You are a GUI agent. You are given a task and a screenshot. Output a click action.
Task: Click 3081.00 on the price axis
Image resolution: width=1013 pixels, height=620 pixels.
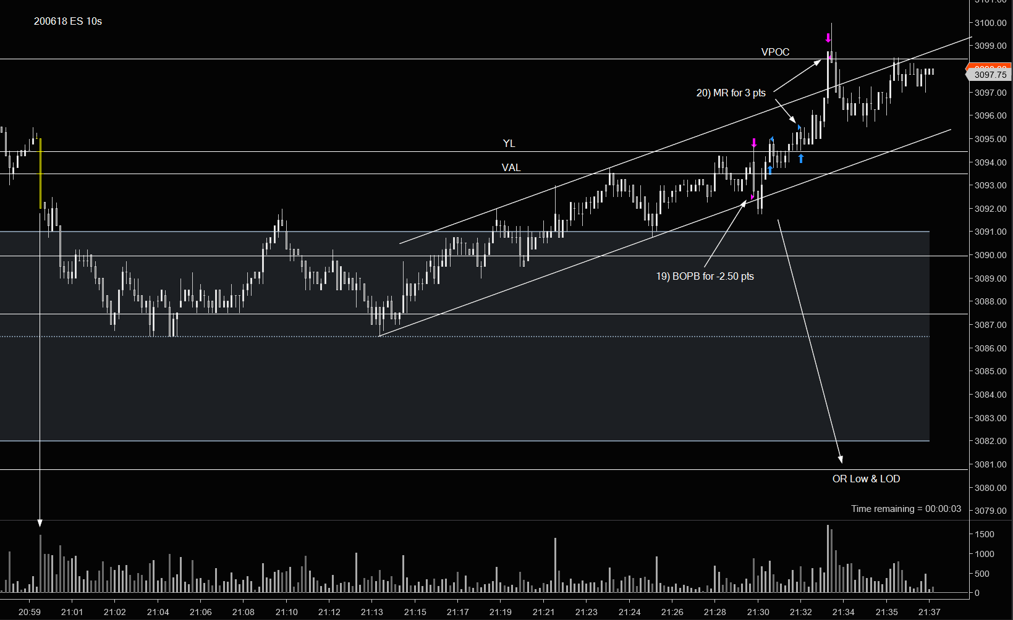pos(991,464)
